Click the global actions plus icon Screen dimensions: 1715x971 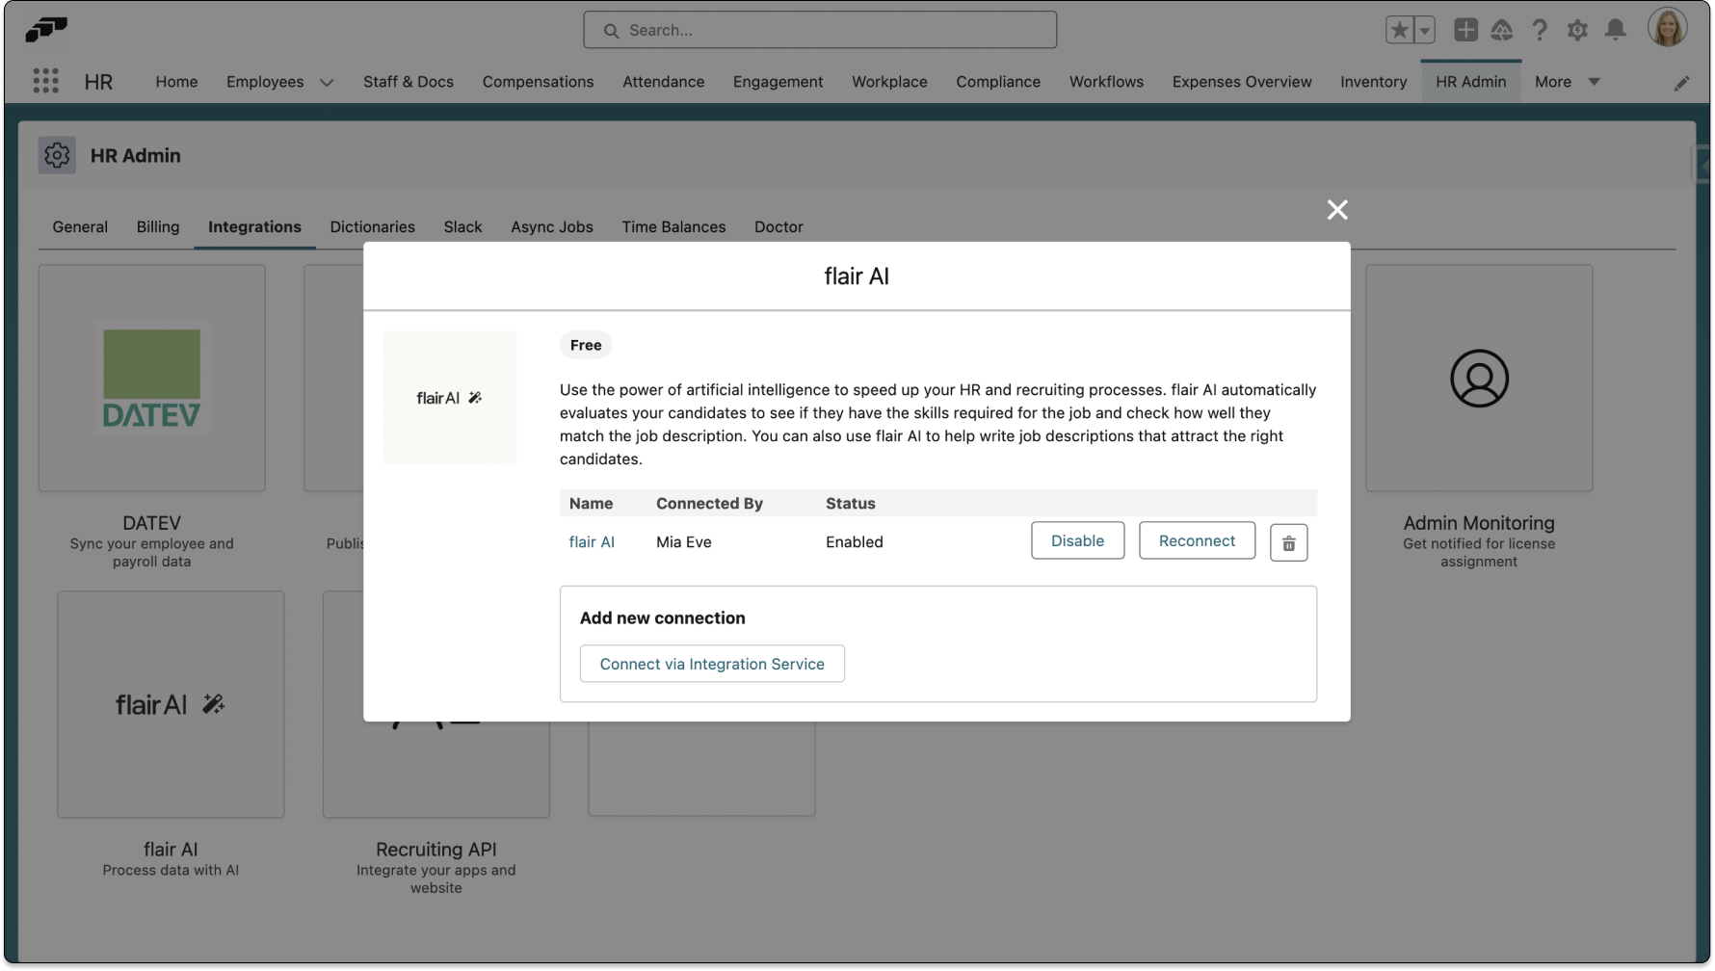pos(1465,31)
